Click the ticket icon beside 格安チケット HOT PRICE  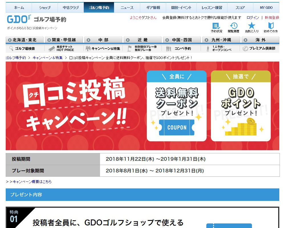coord(52,48)
